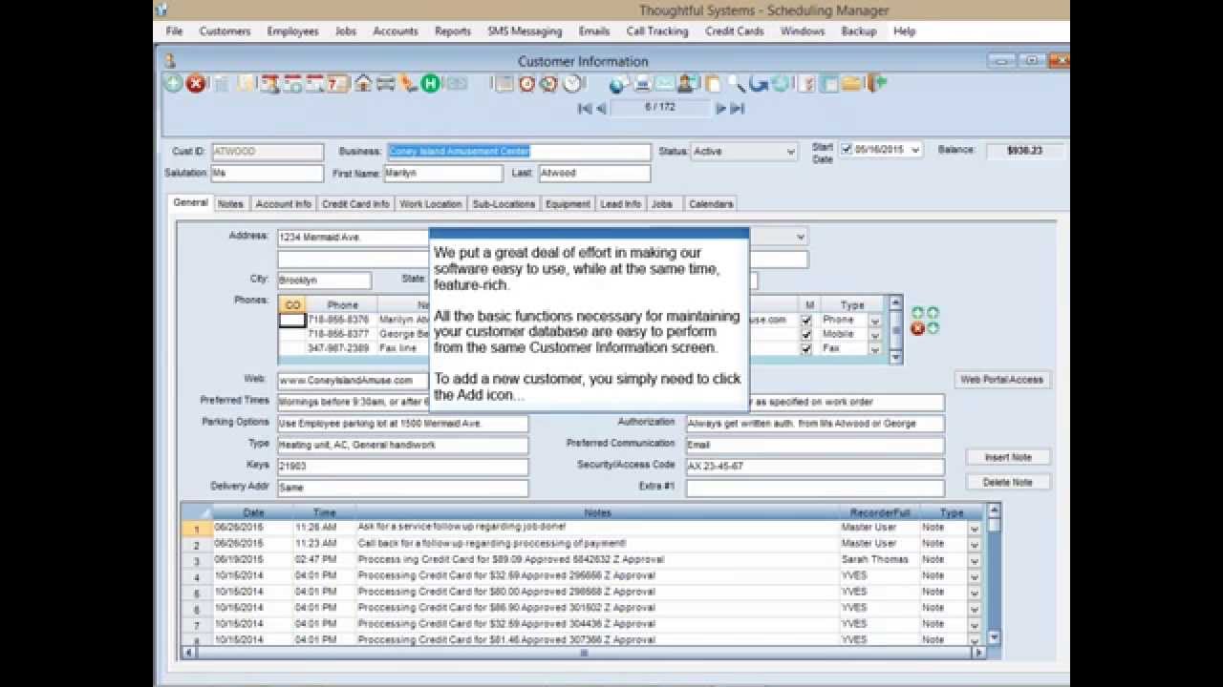Click the green H circle icon
The width and height of the screenshot is (1223, 687).
point(431,84)
